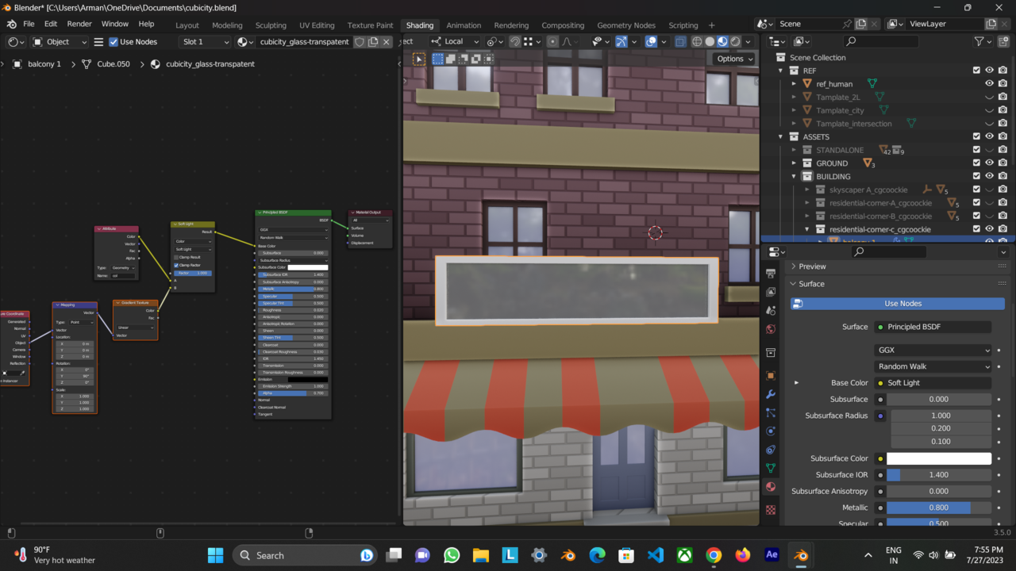The width and height of the screenshot is (1016, 571).
Task: Switch to the Animation workspace tab
Action: coord(464,25)
